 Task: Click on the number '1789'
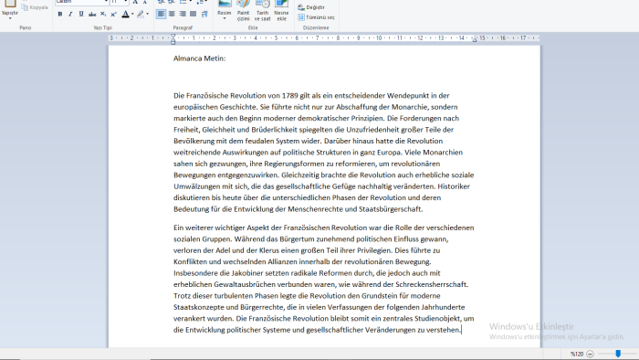(x=289, y=96)
